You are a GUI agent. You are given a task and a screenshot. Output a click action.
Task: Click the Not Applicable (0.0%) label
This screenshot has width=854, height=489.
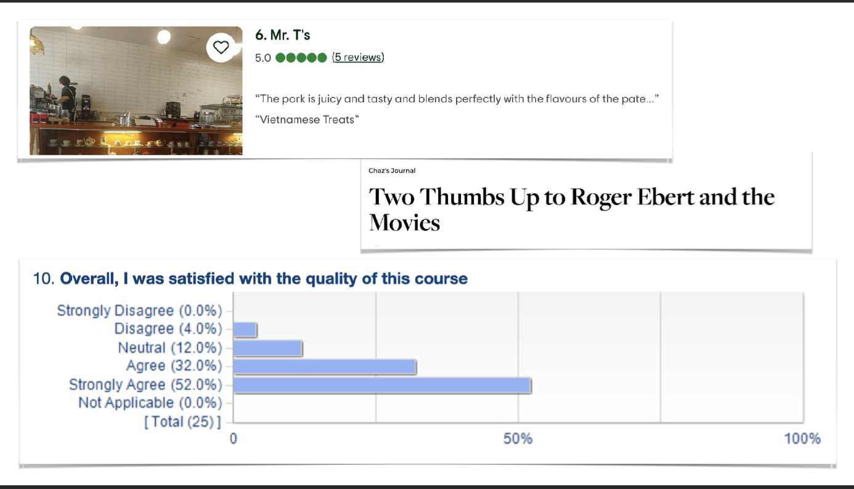(150, 403)
